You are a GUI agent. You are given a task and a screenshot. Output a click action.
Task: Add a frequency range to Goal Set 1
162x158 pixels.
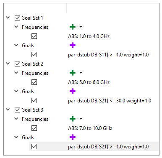[x=73, y=27]
